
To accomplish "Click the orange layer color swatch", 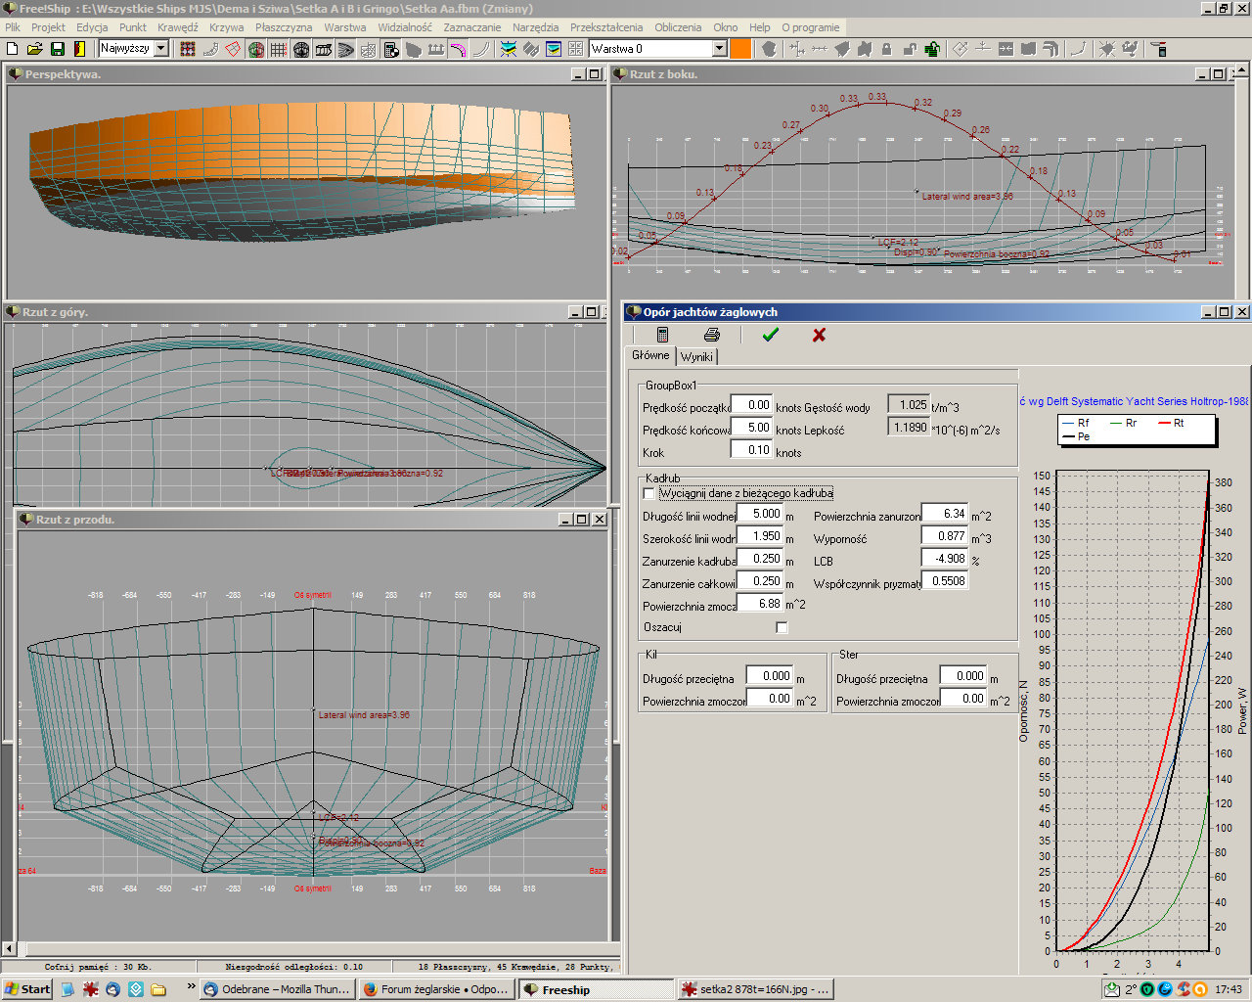I will click(x=740, y=49).
